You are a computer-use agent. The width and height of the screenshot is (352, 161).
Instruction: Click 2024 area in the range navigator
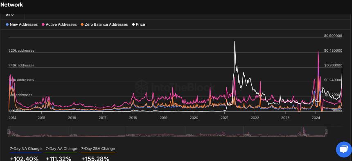[x=305, y=135]
